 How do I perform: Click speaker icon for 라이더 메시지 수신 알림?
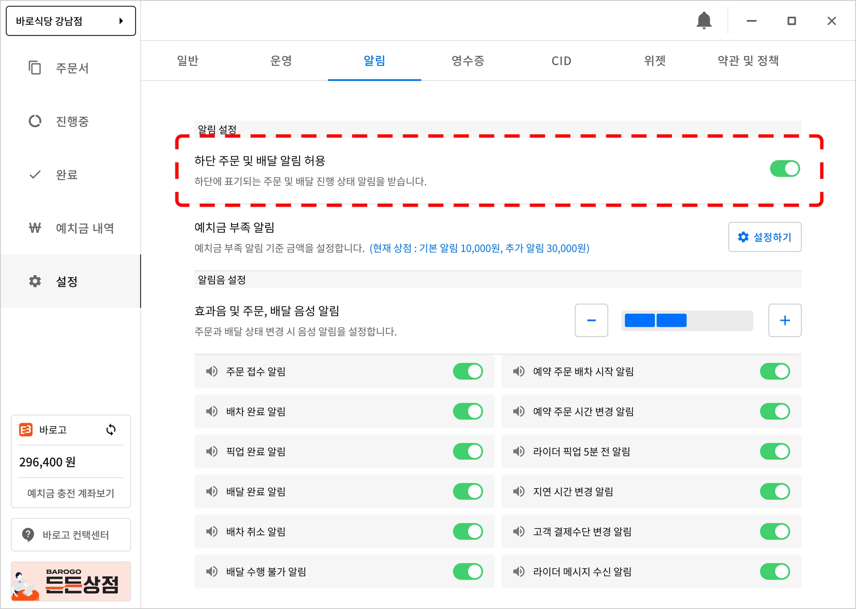tap(519, 571)
